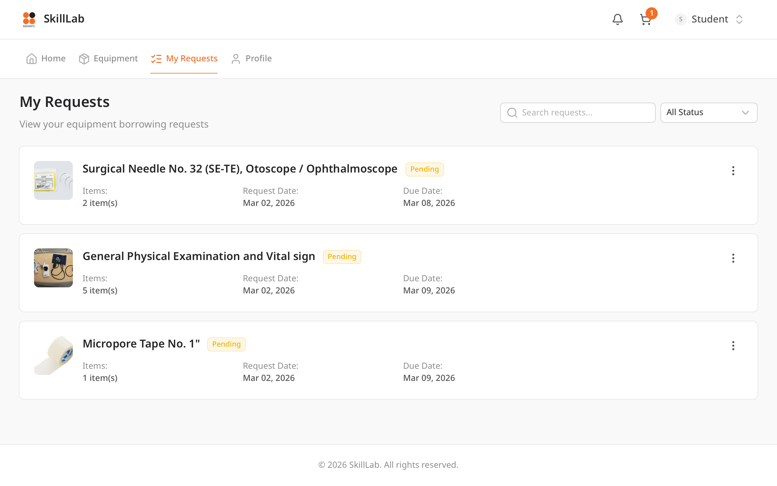Screen dimensions: 777x486
Task: Open options menu for Surgical Needle request
Action: point(733,171)
